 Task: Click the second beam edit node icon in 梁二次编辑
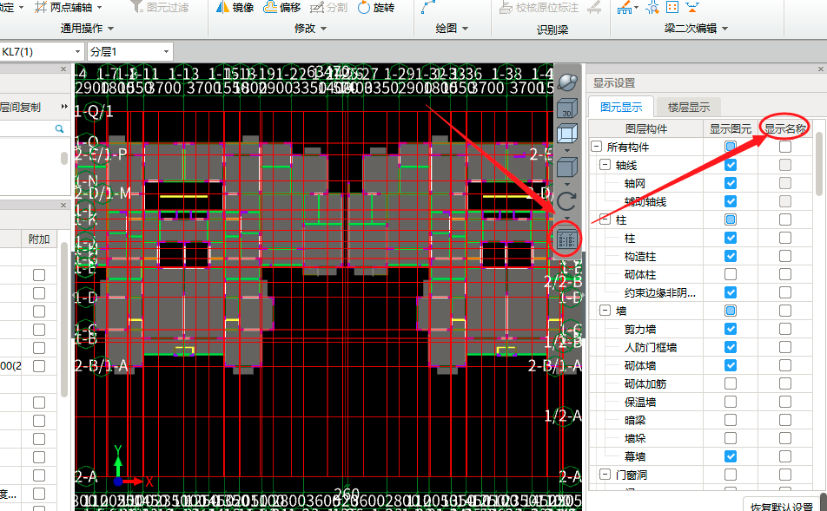652,8
